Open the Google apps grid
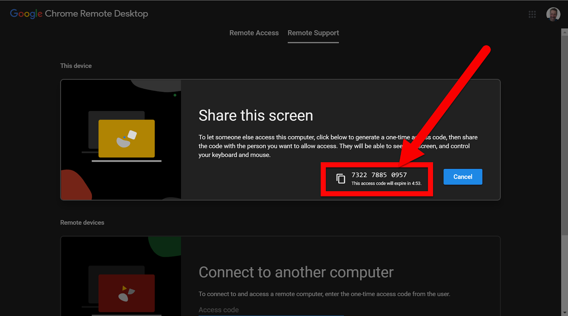The width and height of the screenshot is (568, 316). 532,14
